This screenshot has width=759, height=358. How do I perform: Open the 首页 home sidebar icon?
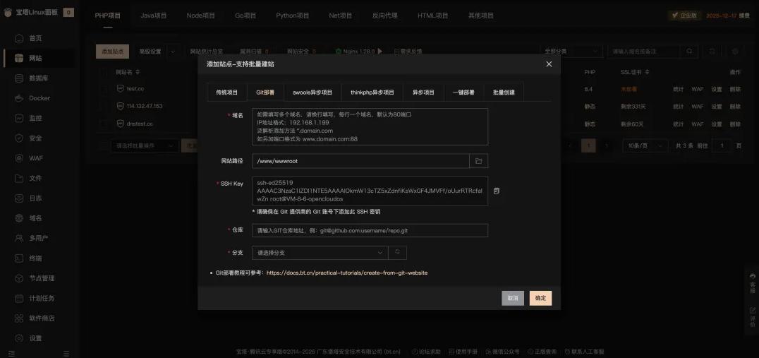coord(19,38)
